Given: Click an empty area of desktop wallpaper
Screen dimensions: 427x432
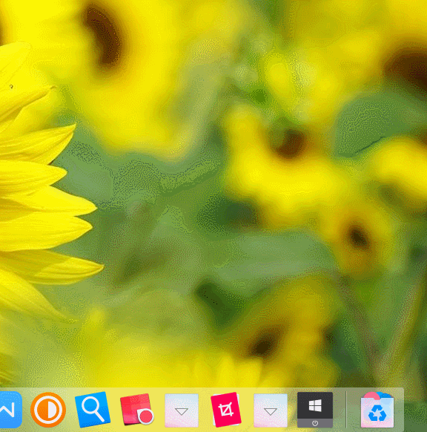Looking at the screenshot, I should tap(248, 248).
